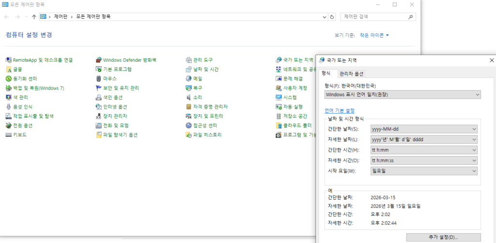This screenshot has width=496, height=243.
Task: Open the 마우스 control panel icon
Action: (x=99, y=79)
